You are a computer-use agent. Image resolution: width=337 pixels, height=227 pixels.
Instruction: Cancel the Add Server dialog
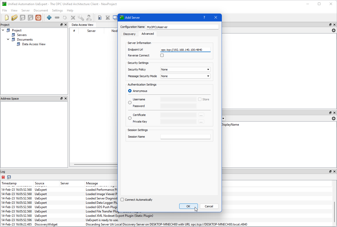coord(209,206)
